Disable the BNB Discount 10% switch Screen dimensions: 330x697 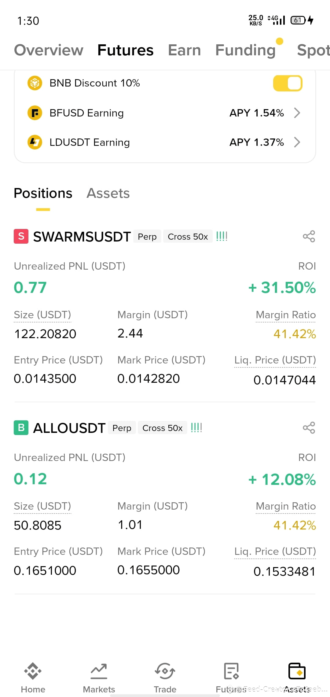click(x=288, y=83)
